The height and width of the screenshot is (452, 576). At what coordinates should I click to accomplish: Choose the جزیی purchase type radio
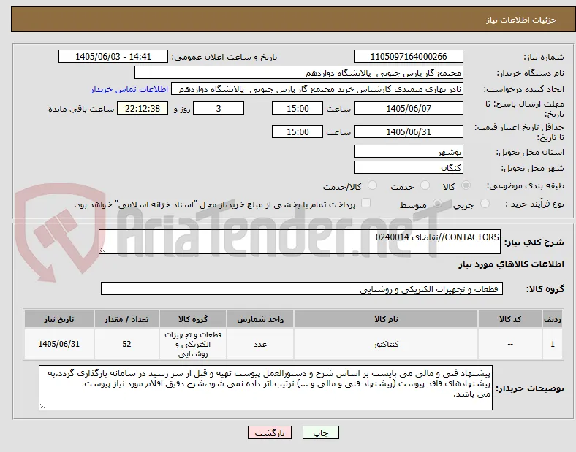coord(485,204)
